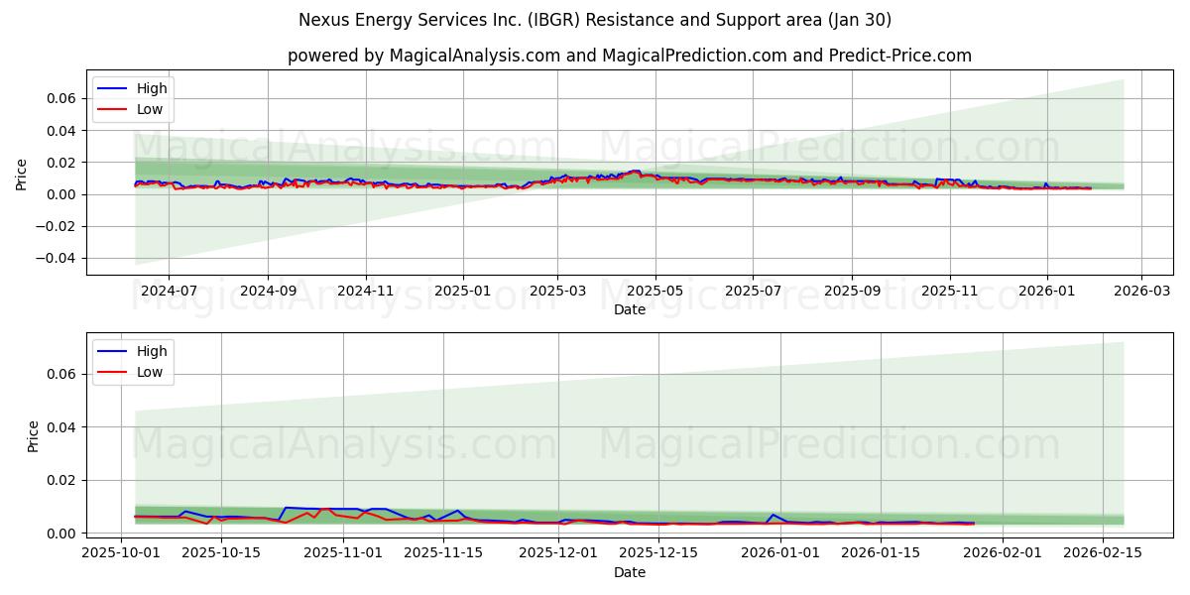Image resolution: width=1190 pixels, height=595 pixels.
Task: Click the '2025-11-01' tick label
Action: click(343, 554)
